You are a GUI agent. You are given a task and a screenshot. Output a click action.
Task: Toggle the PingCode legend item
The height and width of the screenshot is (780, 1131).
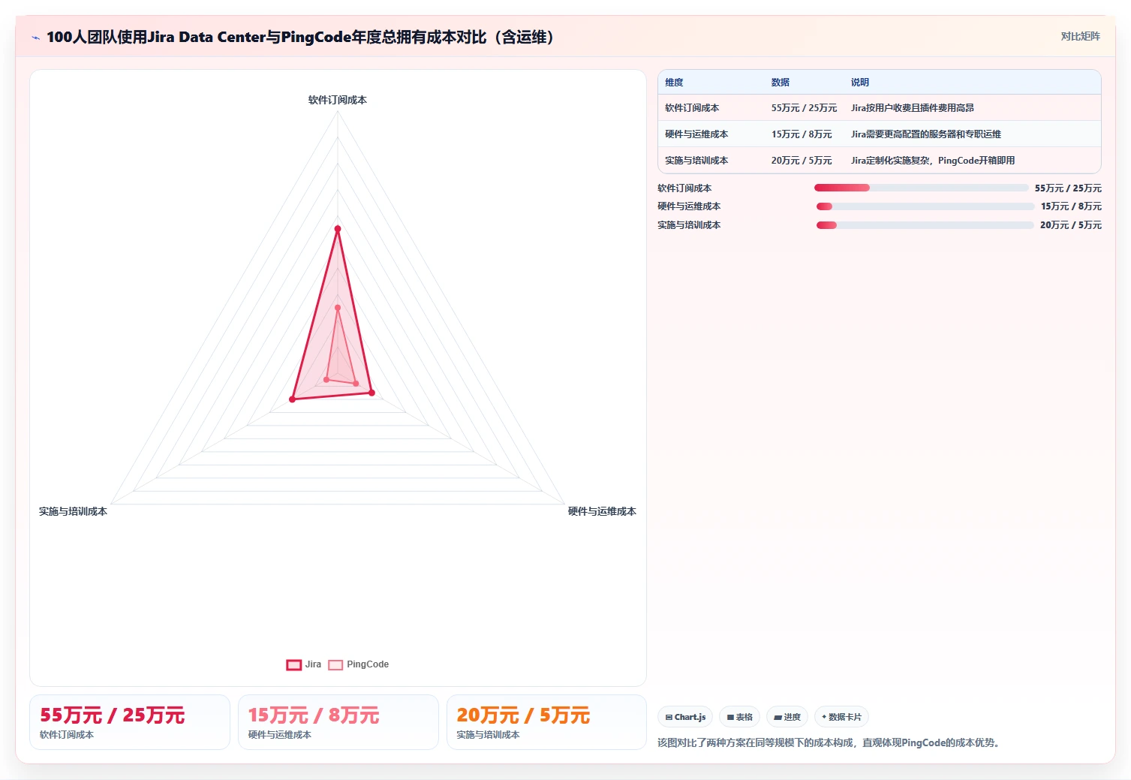[359, 664]
